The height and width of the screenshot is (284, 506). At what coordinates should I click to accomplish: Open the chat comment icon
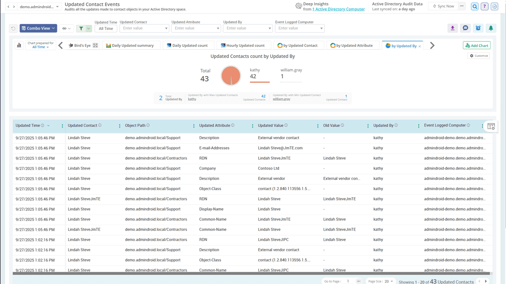465,28
